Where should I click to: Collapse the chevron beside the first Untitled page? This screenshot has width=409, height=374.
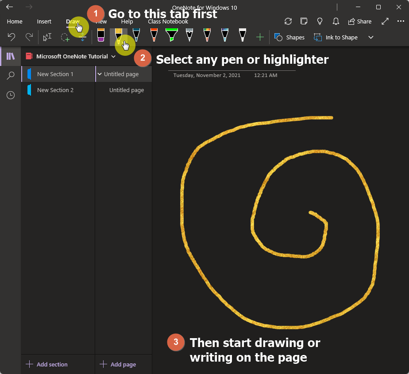point(100,74)
